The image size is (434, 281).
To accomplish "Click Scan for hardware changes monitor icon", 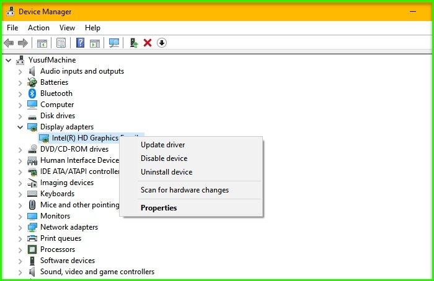I will (x=113, y=43).
